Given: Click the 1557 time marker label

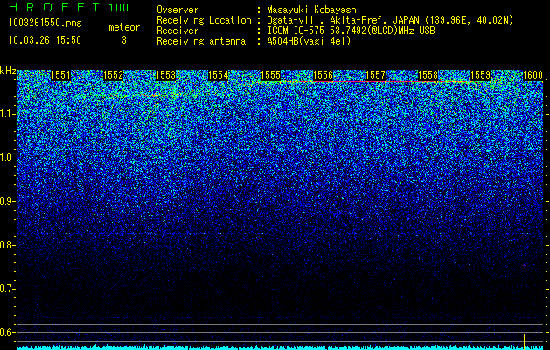Looking at the screenshot, I should click(375, 75).
